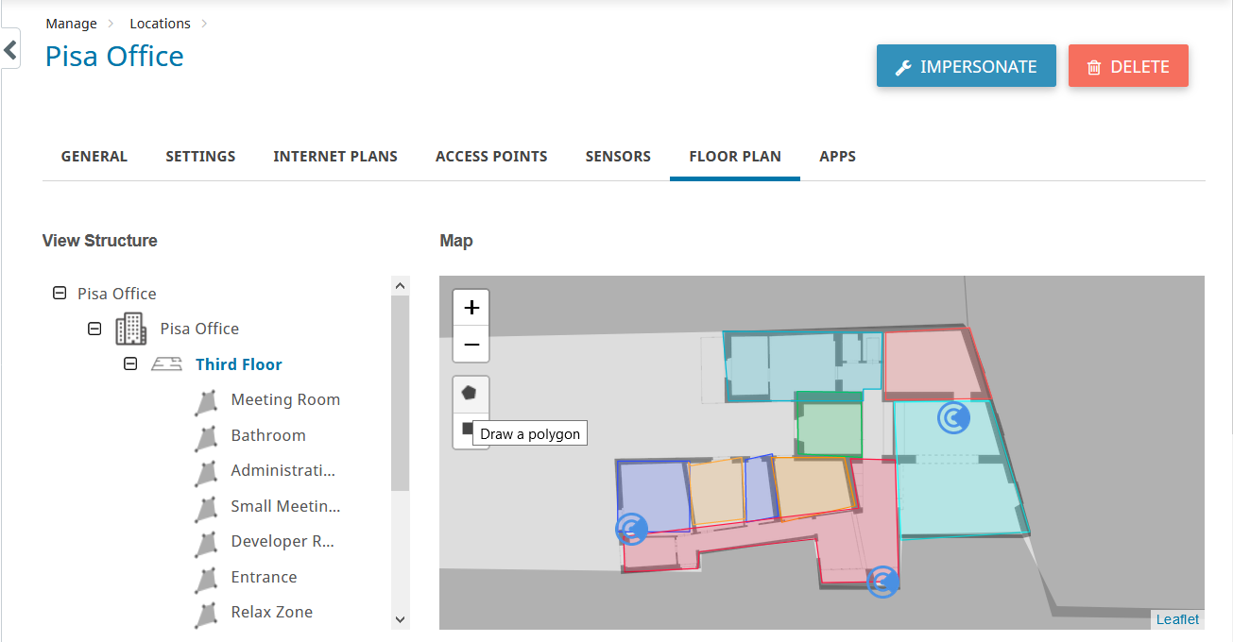Select Bathroom in the tree
The width and height of the screenshot is (1233, 642).
268,435
